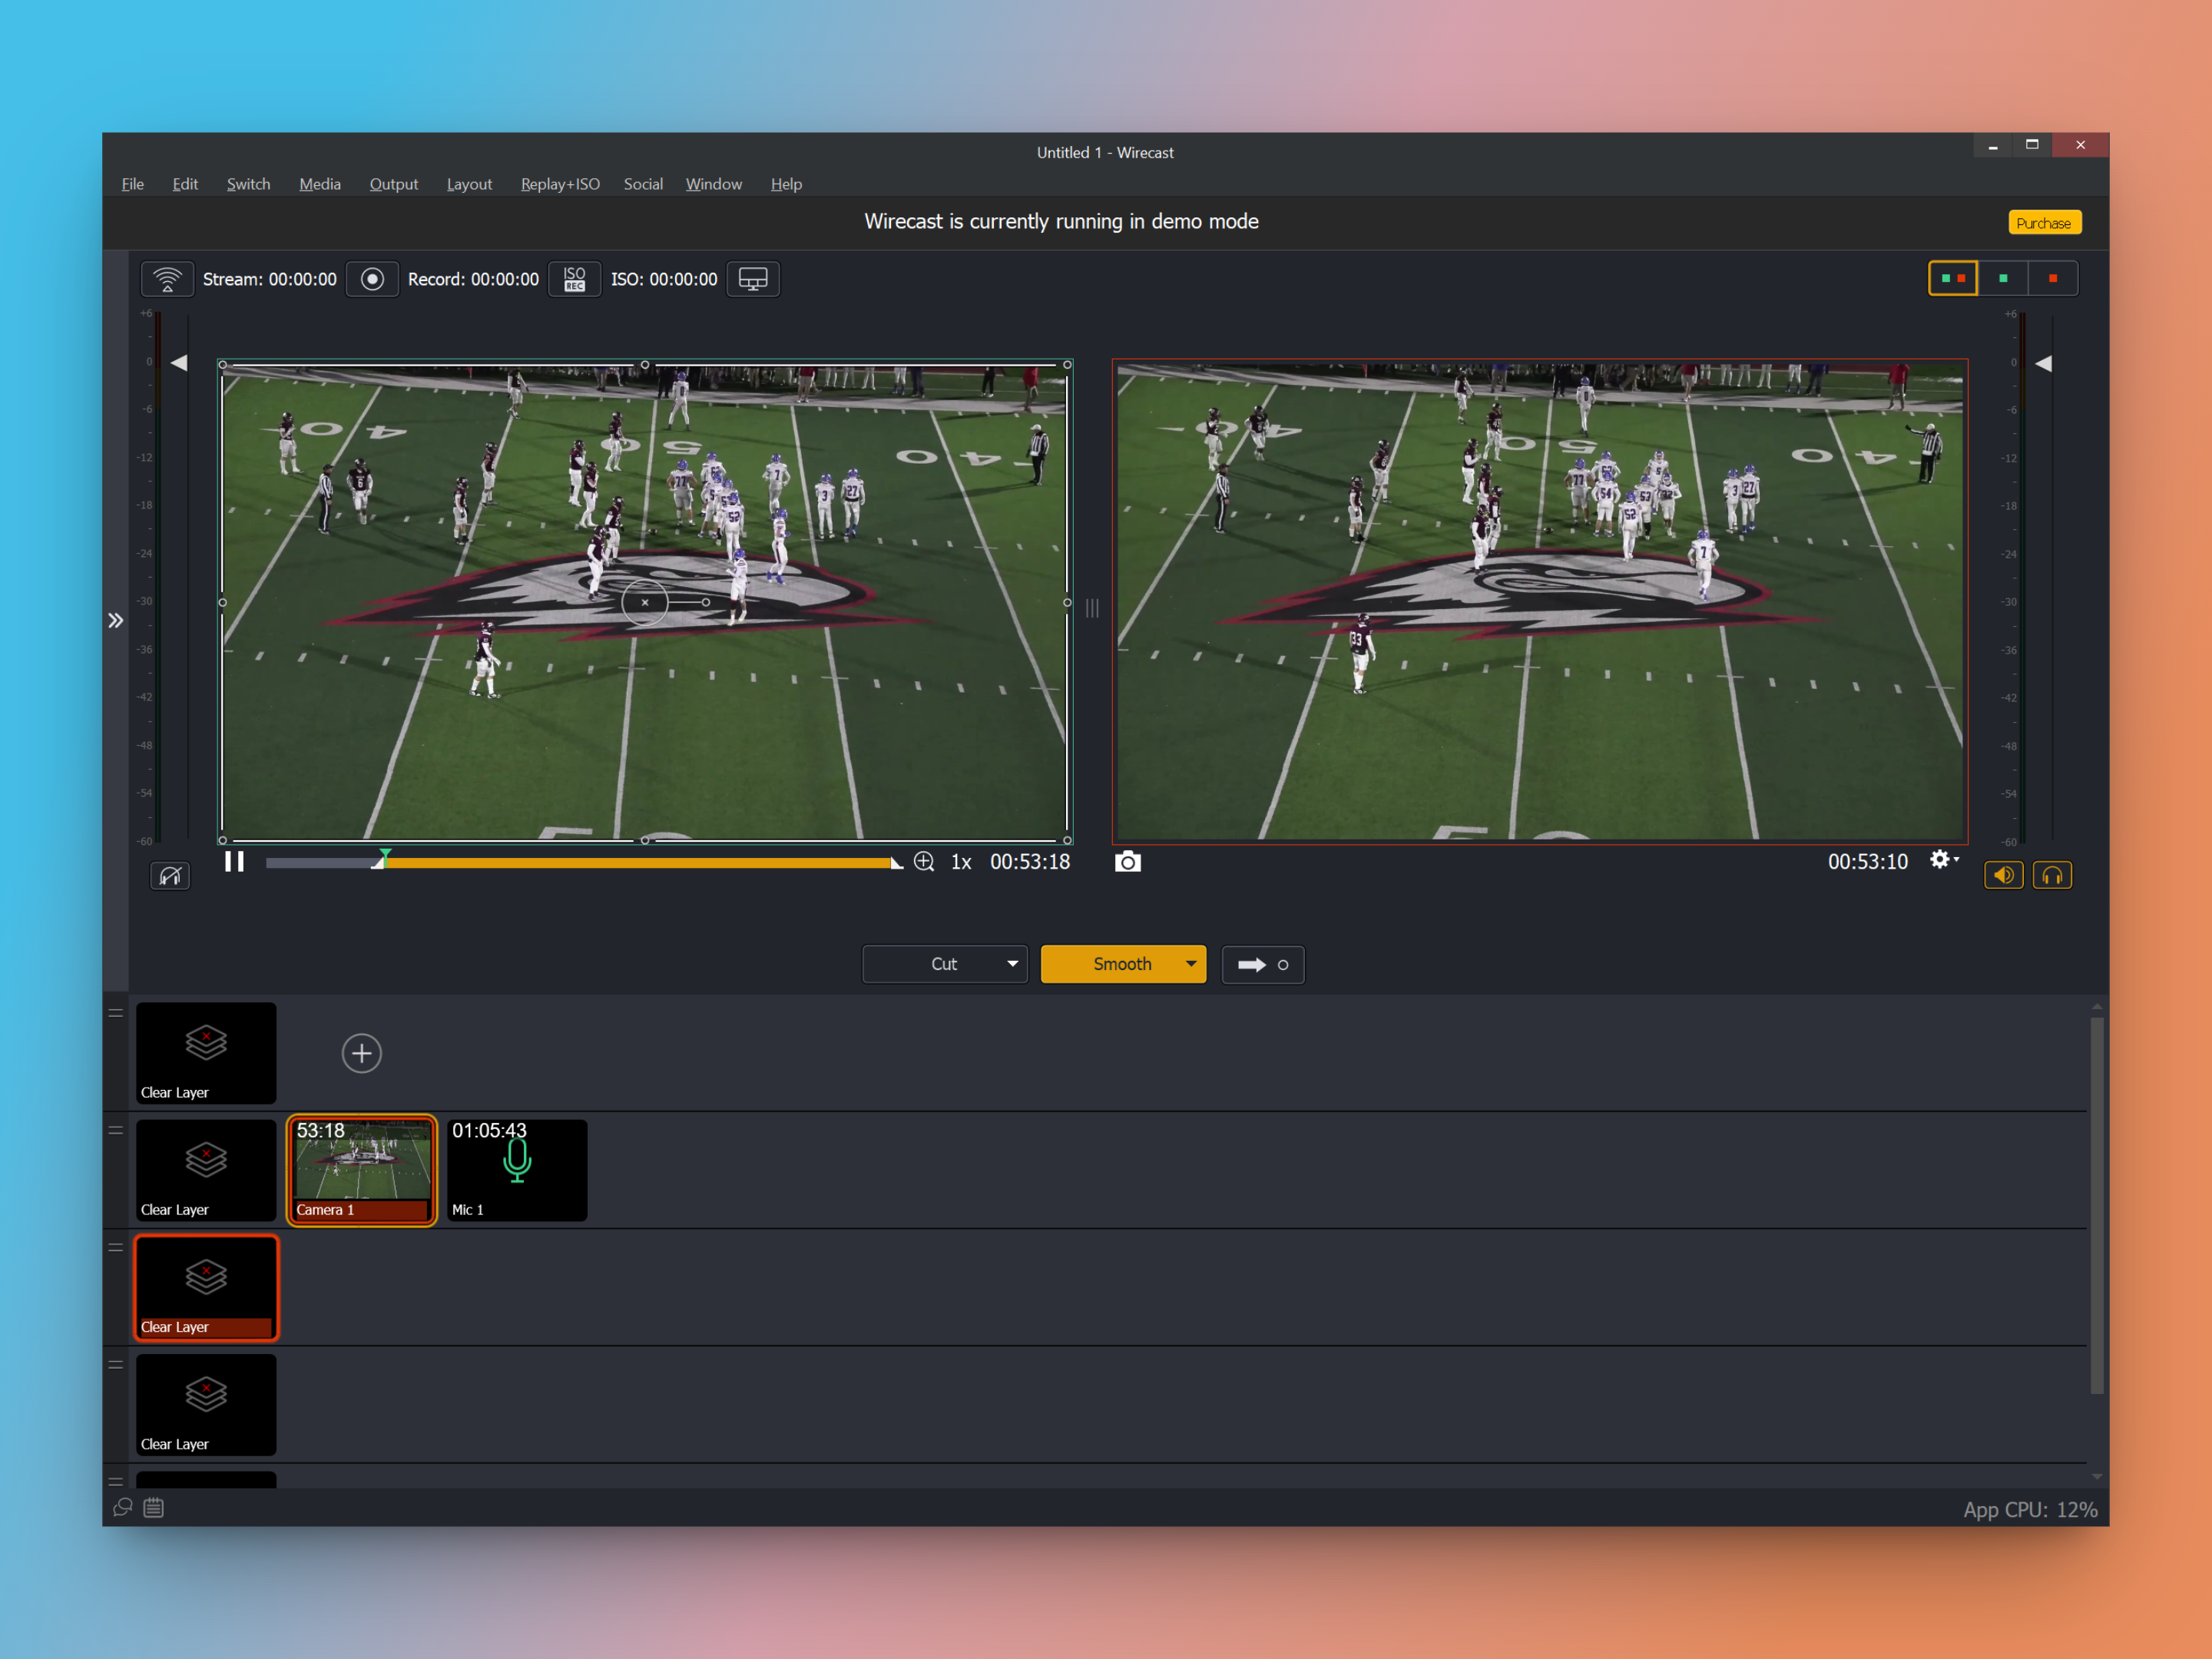
Task: Open the Smooth transition dropdown arrow
Action: (1191, 964)
